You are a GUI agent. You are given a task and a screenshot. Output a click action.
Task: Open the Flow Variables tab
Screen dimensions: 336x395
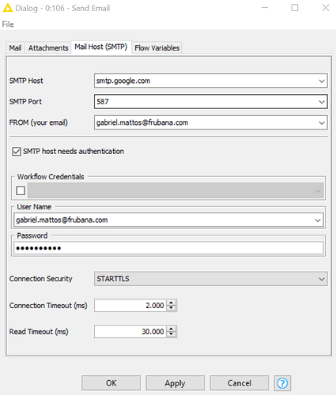click(x=157, y=48)
